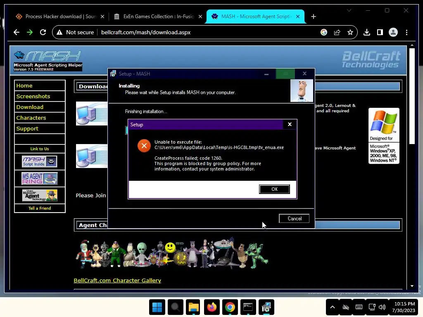Cancel the MASH installation
This screenshot has width=423, height=317.
[294, 219]
